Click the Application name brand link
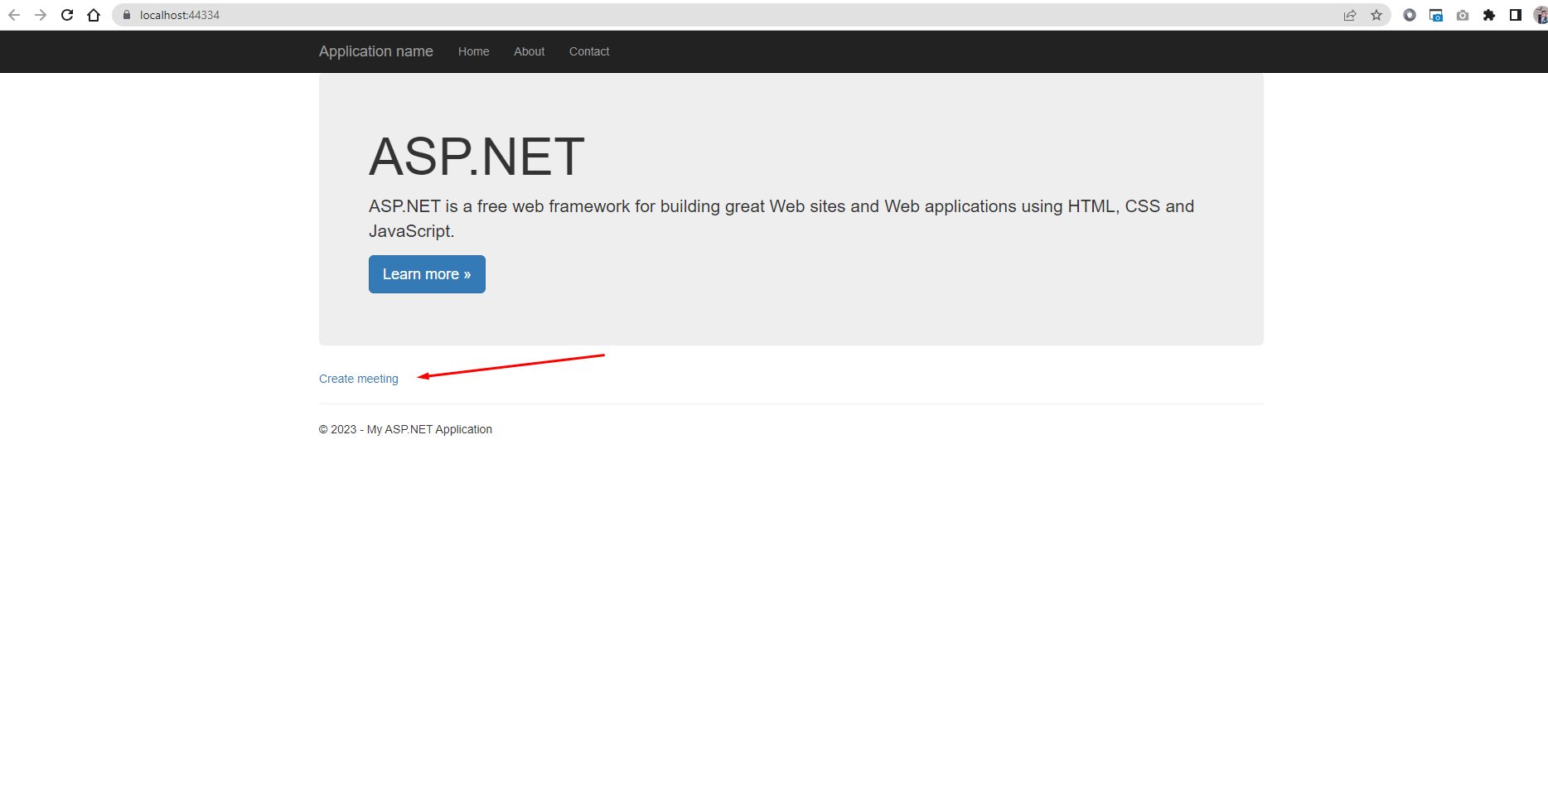 [x=376, y=51]
